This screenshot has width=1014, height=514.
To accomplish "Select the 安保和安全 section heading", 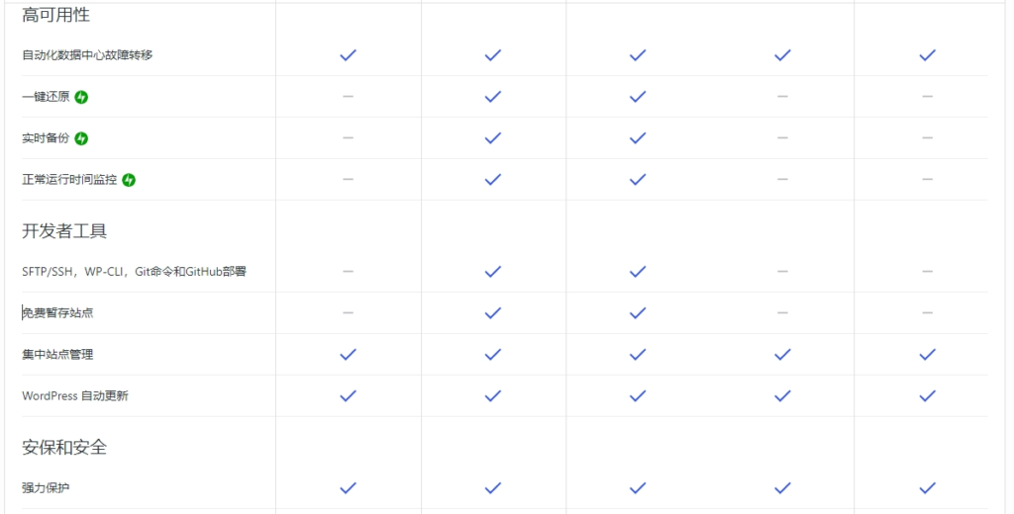I will tap(64, 447).
